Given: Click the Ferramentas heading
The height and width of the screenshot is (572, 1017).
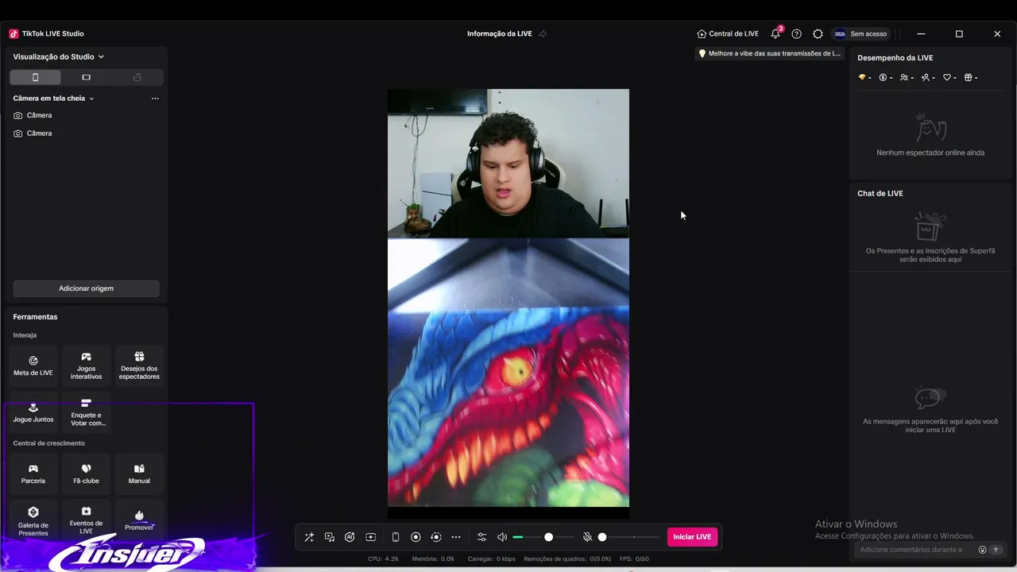Looking at the screenshot, I should 35,317.
